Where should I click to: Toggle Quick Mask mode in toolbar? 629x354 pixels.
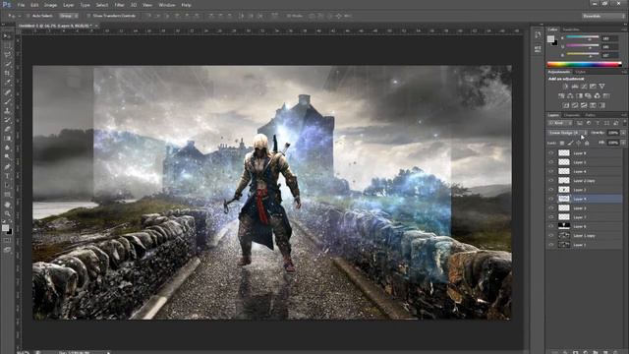[x=7, y=240]
